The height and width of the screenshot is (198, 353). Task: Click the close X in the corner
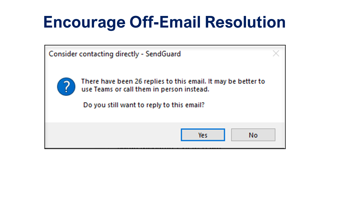276,53
